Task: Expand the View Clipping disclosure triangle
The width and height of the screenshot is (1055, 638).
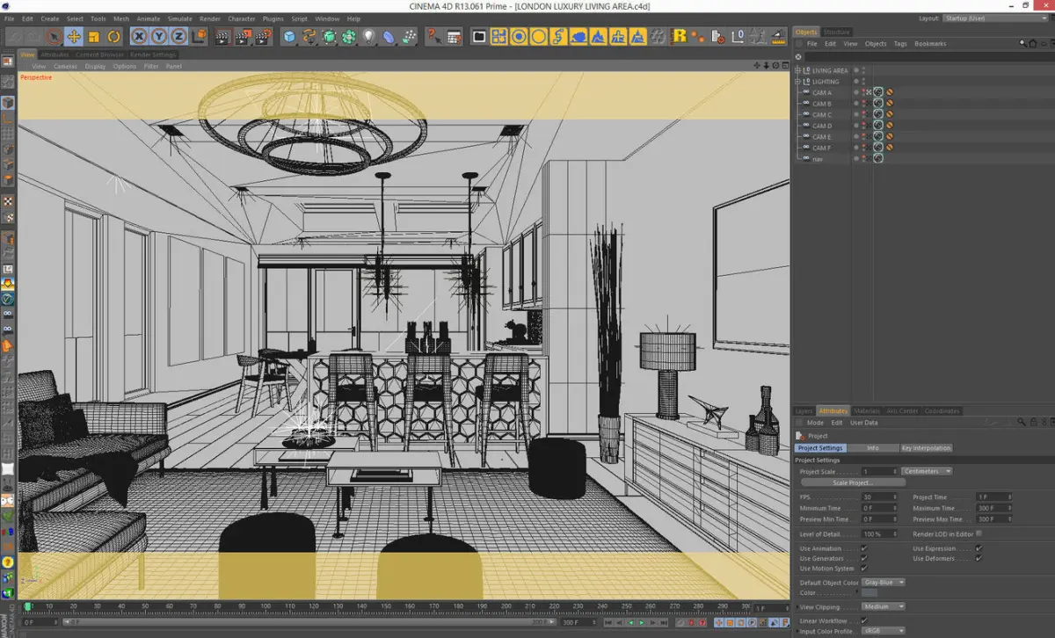Action: tap(797, 607)
